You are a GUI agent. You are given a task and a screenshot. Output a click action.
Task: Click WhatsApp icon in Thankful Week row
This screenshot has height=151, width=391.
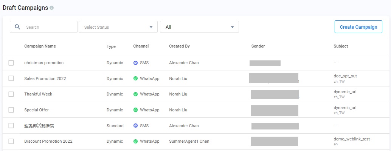135,94
